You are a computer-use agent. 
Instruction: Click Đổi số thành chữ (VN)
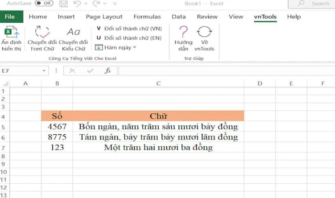129,29
